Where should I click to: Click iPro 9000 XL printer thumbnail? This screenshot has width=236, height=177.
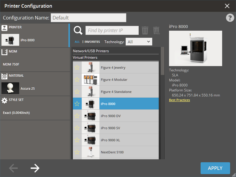(91, 140)
